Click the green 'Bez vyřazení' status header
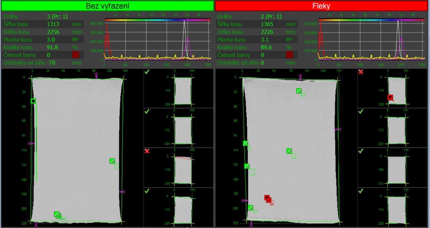 tap(107, 6)
